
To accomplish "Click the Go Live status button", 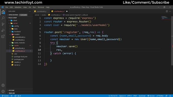I will [x=151, y=96].
